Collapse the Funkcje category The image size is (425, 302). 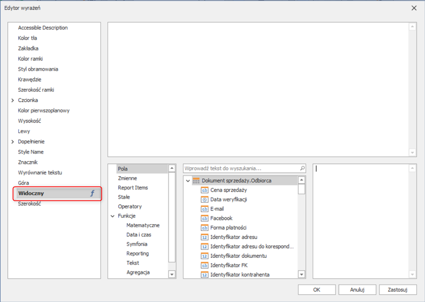113,216
